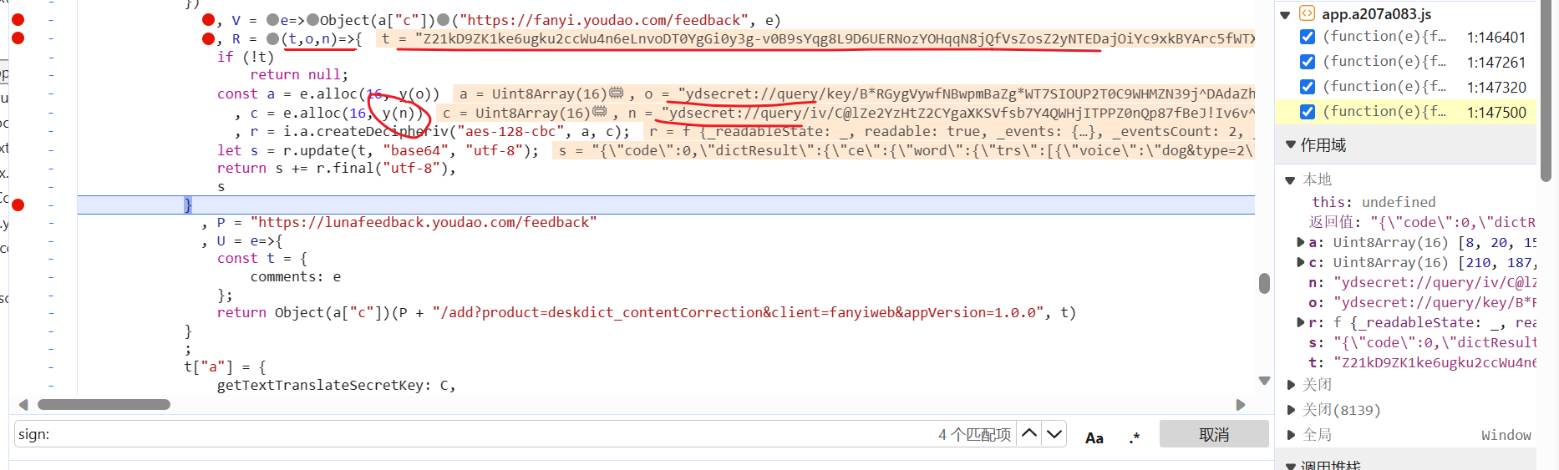Toggle breakpoint checkbox for line 1:147320
Image resolution: width=1559 pixels, height=470 pixels.
[x=1308, y=87]
